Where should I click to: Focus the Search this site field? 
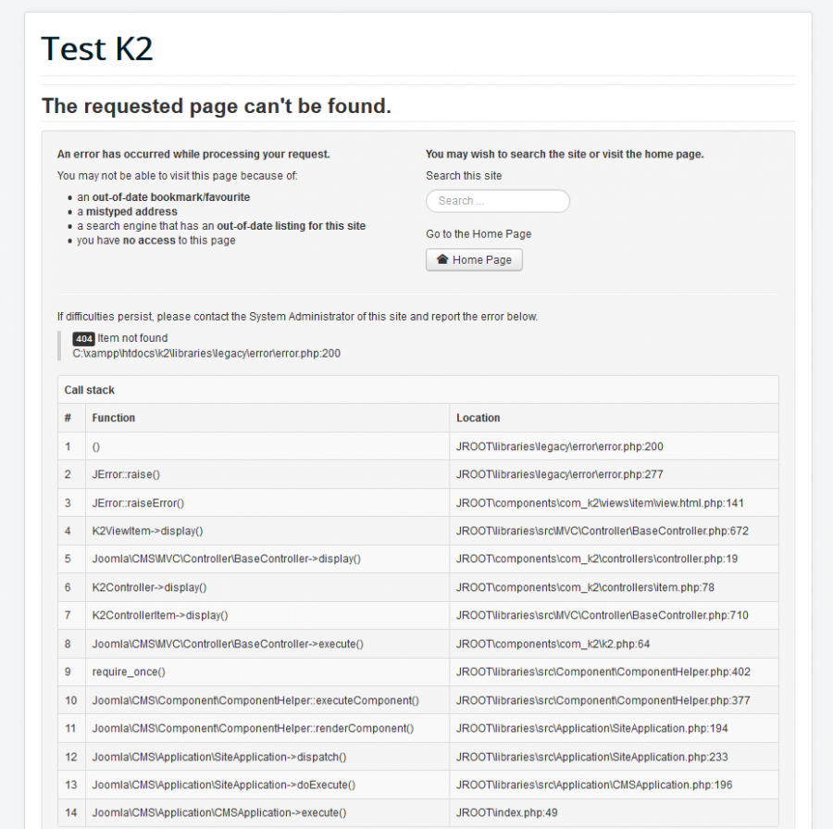[x=498, y=201]
